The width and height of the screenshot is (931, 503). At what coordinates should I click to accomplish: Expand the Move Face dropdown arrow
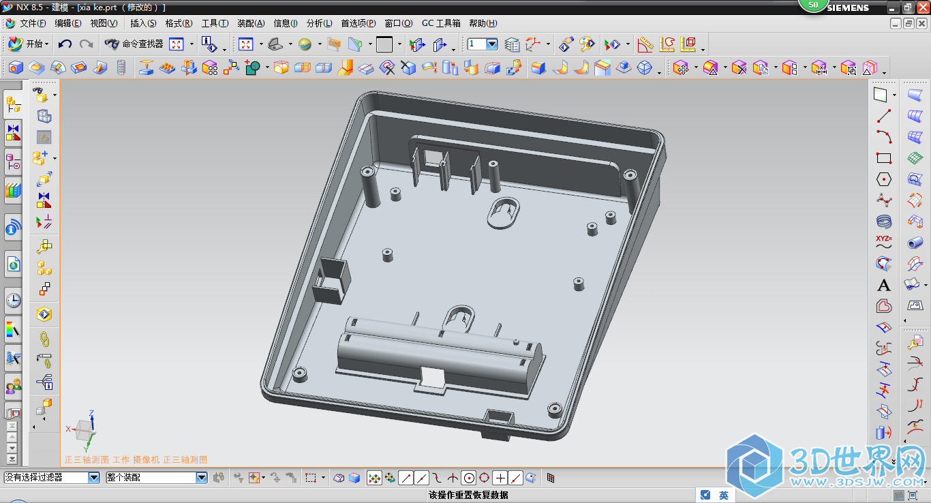click(695, 67)
